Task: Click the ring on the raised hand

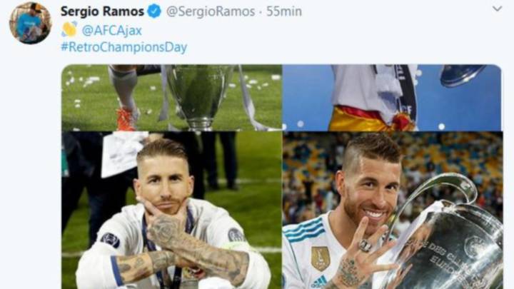Action: tap(365, 245)
